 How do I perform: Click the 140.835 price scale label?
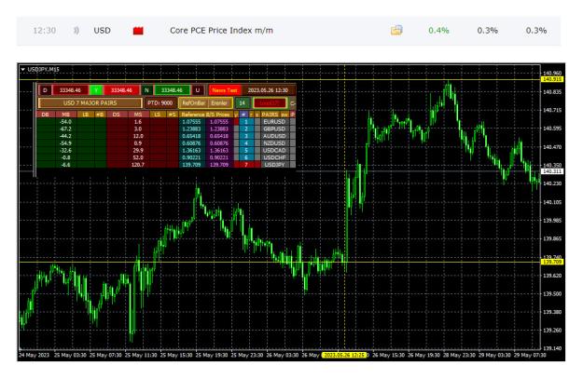coord(552,91)
